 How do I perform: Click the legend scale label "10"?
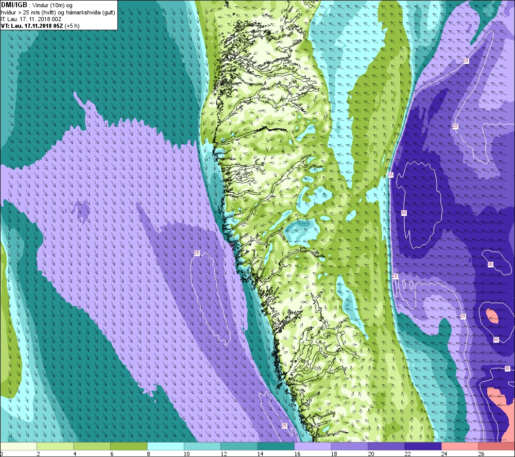click(x=186, y=454)
